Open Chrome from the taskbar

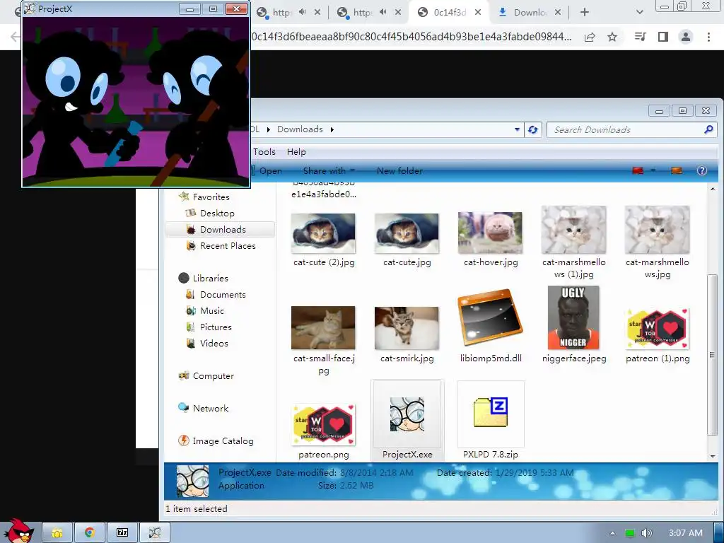[90, 533]
